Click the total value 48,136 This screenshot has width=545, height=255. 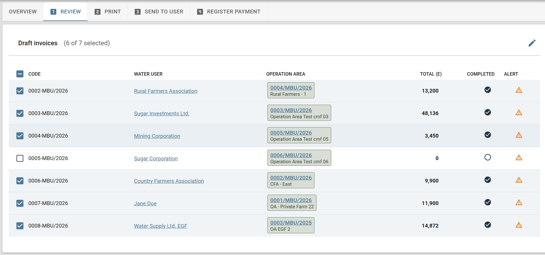(430, 113)
